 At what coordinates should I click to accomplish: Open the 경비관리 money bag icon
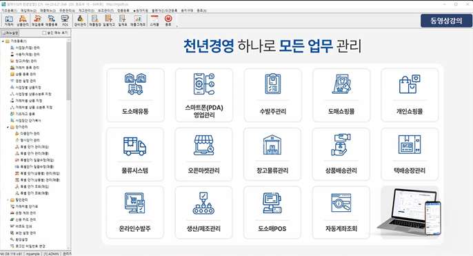point(80,21)
